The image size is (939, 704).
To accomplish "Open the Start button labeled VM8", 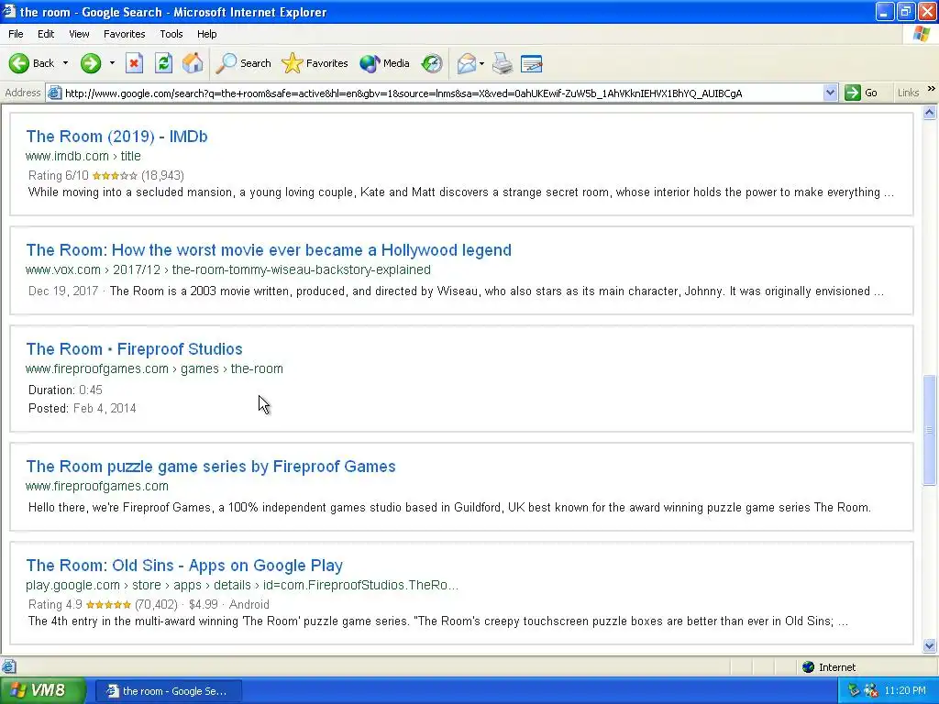I will click(43, 690).
